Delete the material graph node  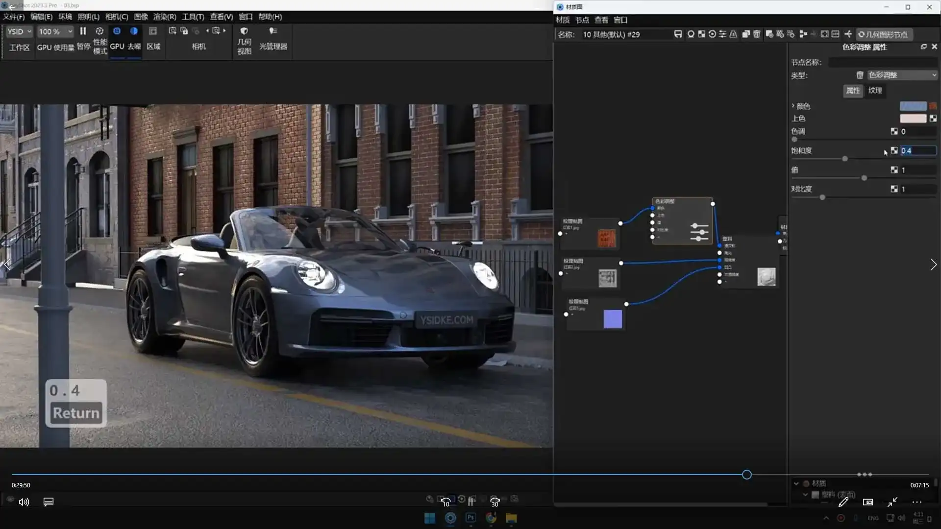coord(757,34)
